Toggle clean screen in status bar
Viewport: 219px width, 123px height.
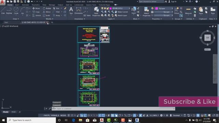[214, 115]
